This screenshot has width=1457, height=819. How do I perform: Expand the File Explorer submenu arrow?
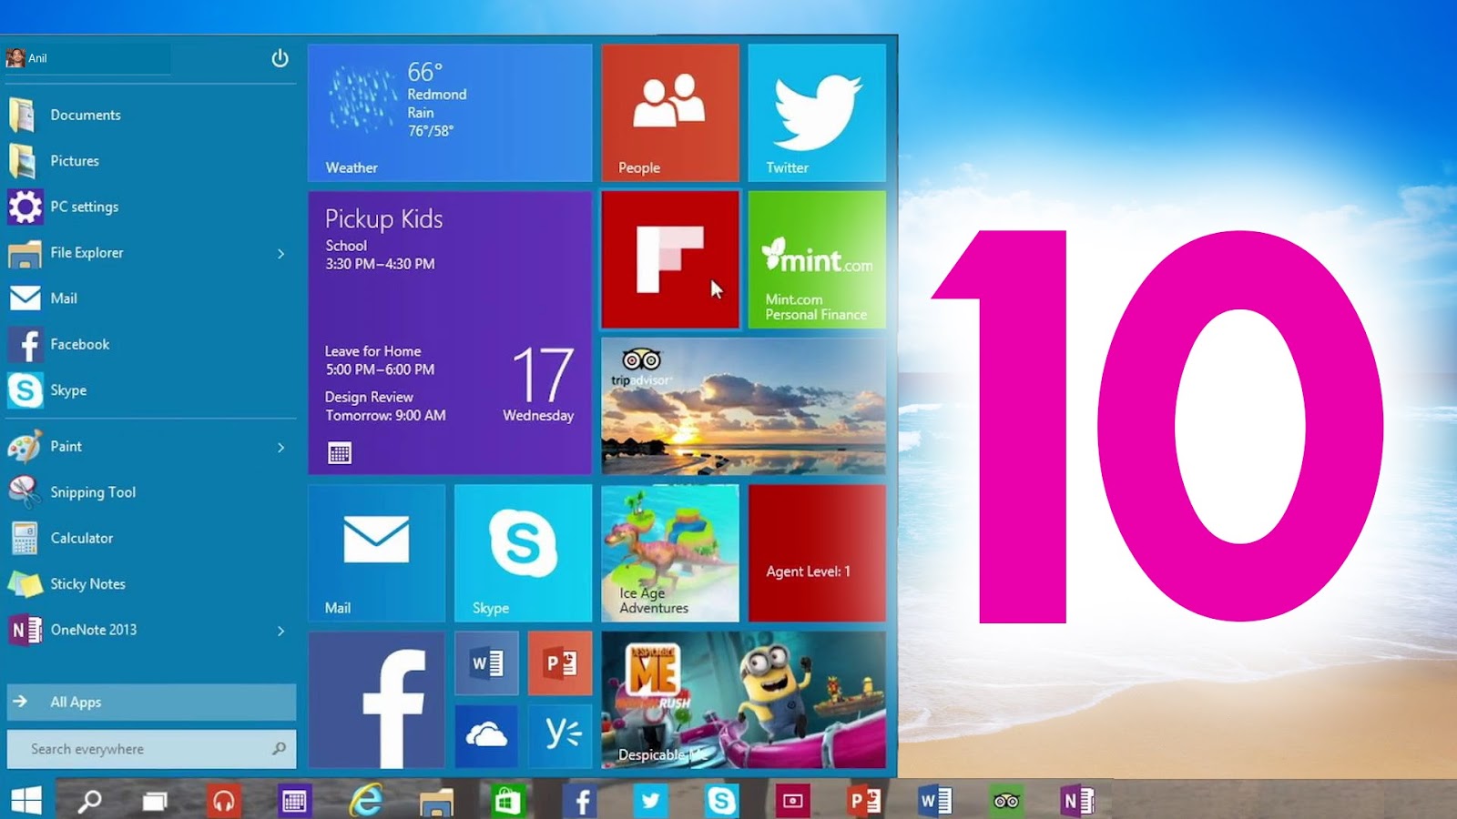[x=280, y=253]
